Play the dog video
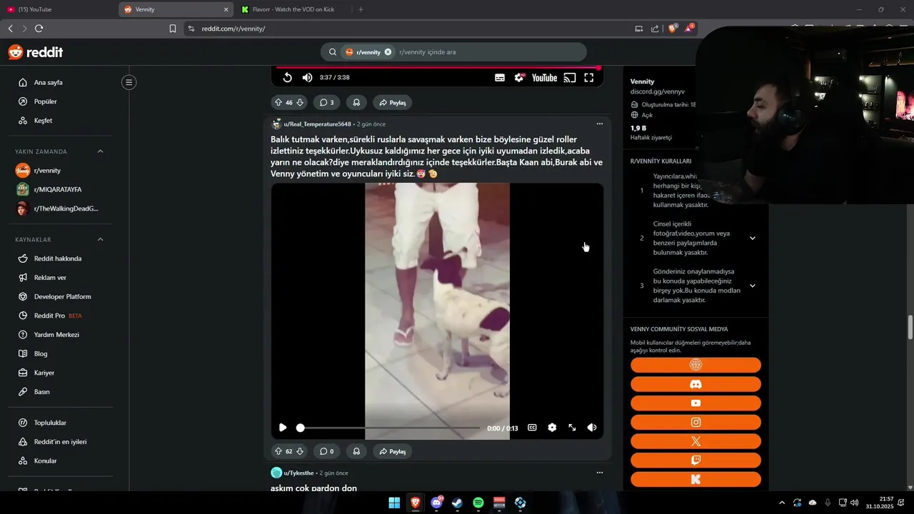914x514 pixels. [283, 428]
